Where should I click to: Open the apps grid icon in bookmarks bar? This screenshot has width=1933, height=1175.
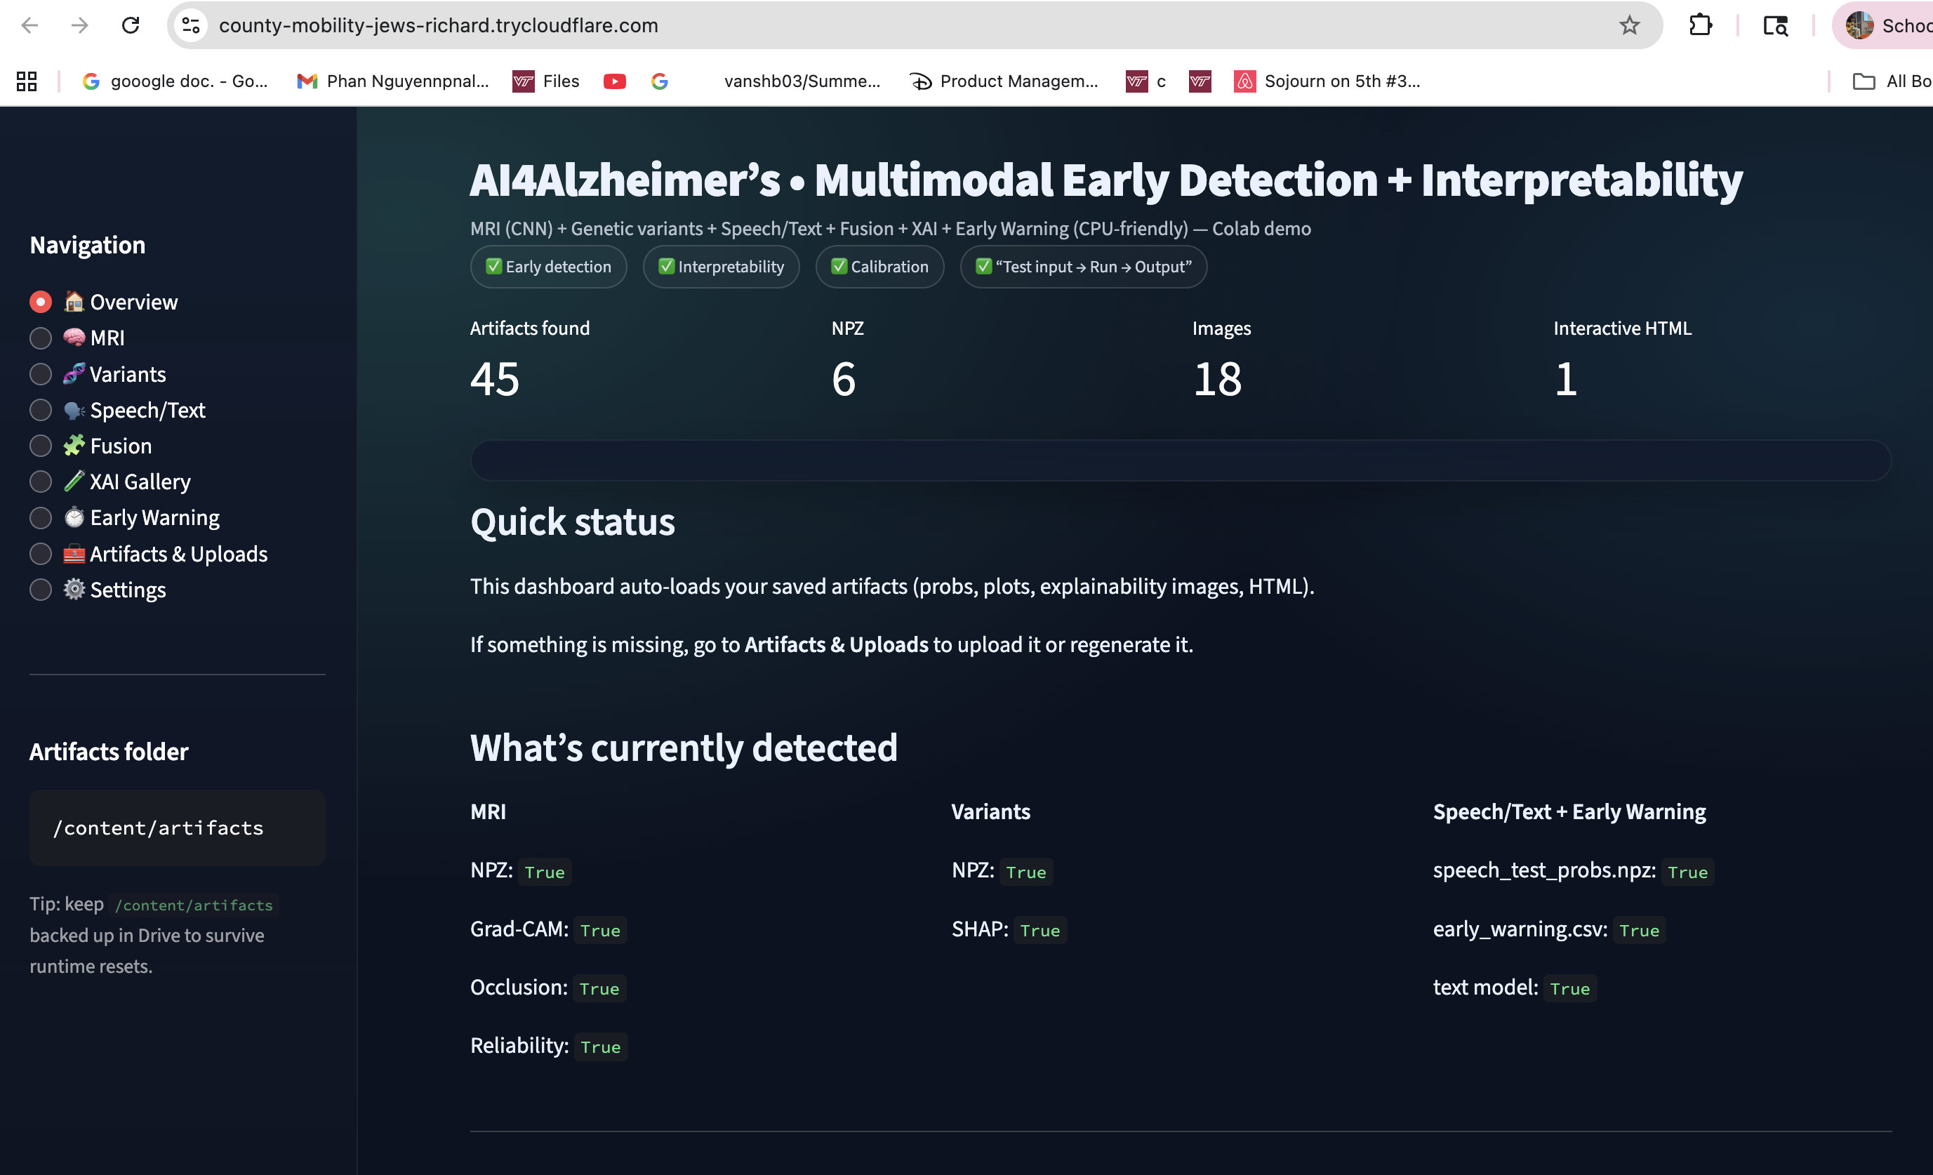point(27,81)
